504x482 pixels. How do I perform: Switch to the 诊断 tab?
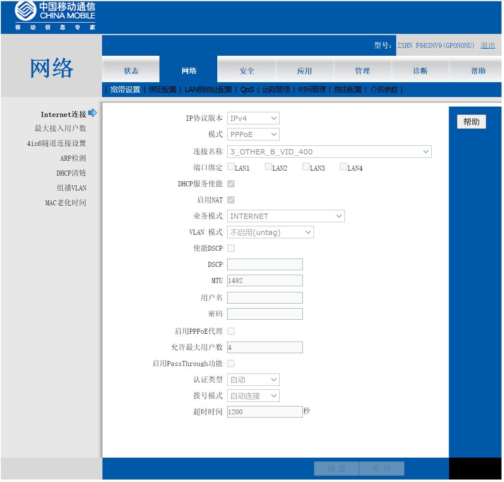point(420,70)
